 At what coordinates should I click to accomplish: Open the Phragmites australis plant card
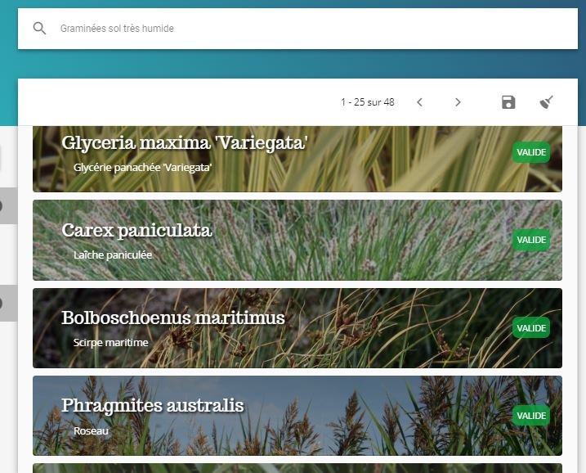pos(297,416)
